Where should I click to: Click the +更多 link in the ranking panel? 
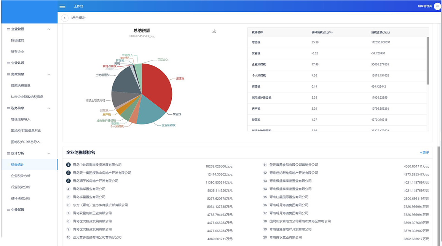(424, 153)
